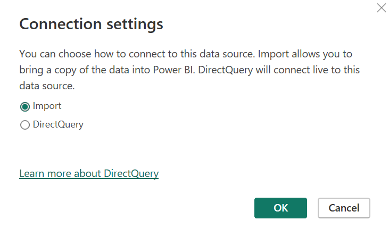Select the DirectQuery radio button

coord(24,125)
